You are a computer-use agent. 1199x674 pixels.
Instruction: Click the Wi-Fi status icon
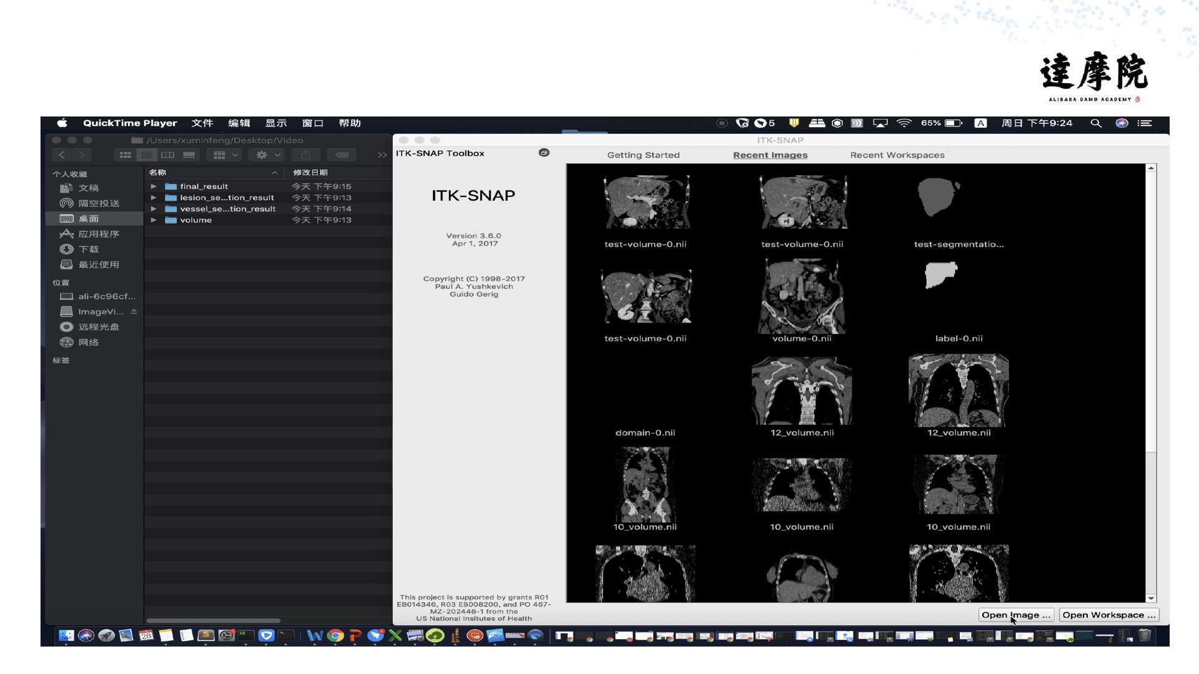click(904, 123)
